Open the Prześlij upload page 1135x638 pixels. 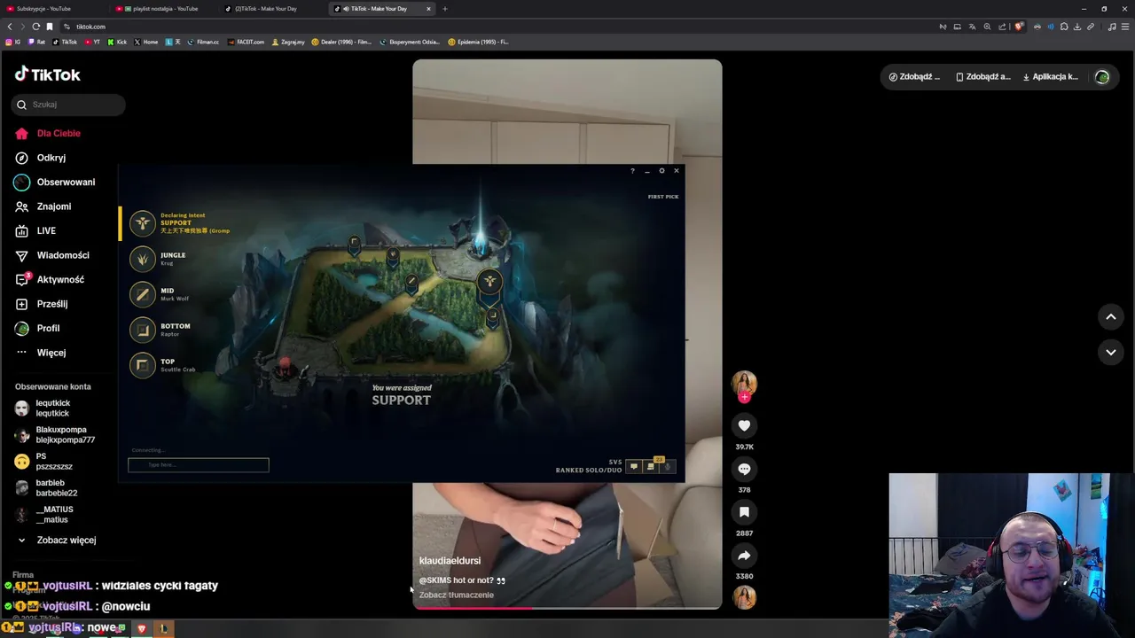(42, 304)
